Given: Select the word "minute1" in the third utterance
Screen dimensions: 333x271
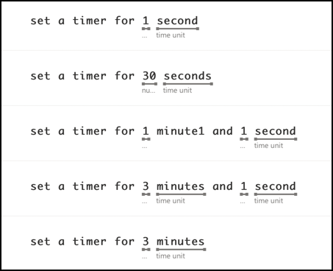Looking at the screenshot, I should [180, 131].
